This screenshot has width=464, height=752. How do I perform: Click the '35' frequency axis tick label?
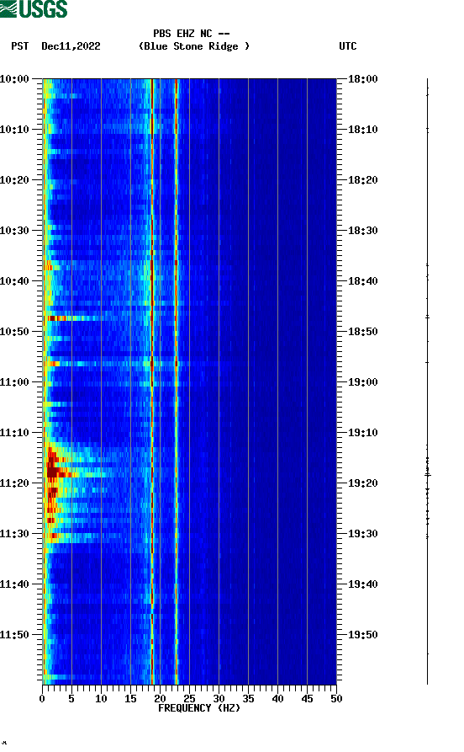[249, 699]
